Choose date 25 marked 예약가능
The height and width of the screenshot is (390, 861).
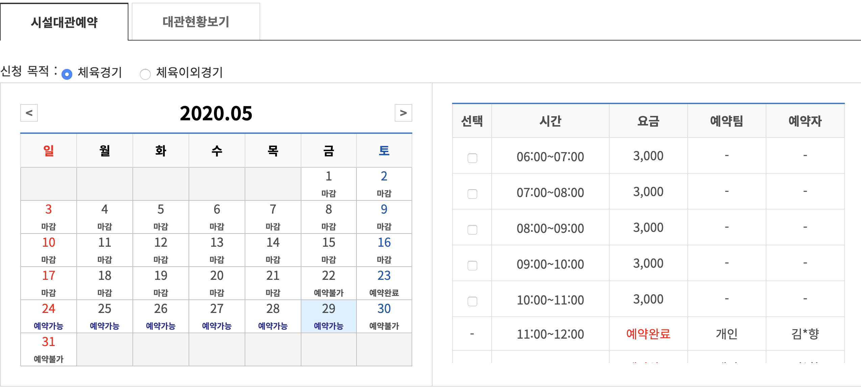tap(105, 316)
